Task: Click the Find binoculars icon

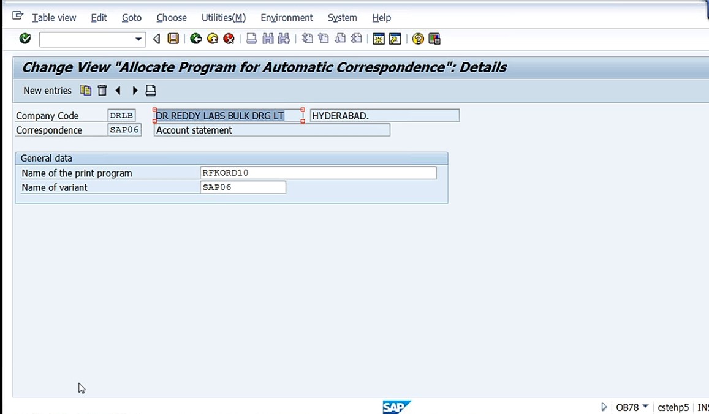Action: point(268,39)
